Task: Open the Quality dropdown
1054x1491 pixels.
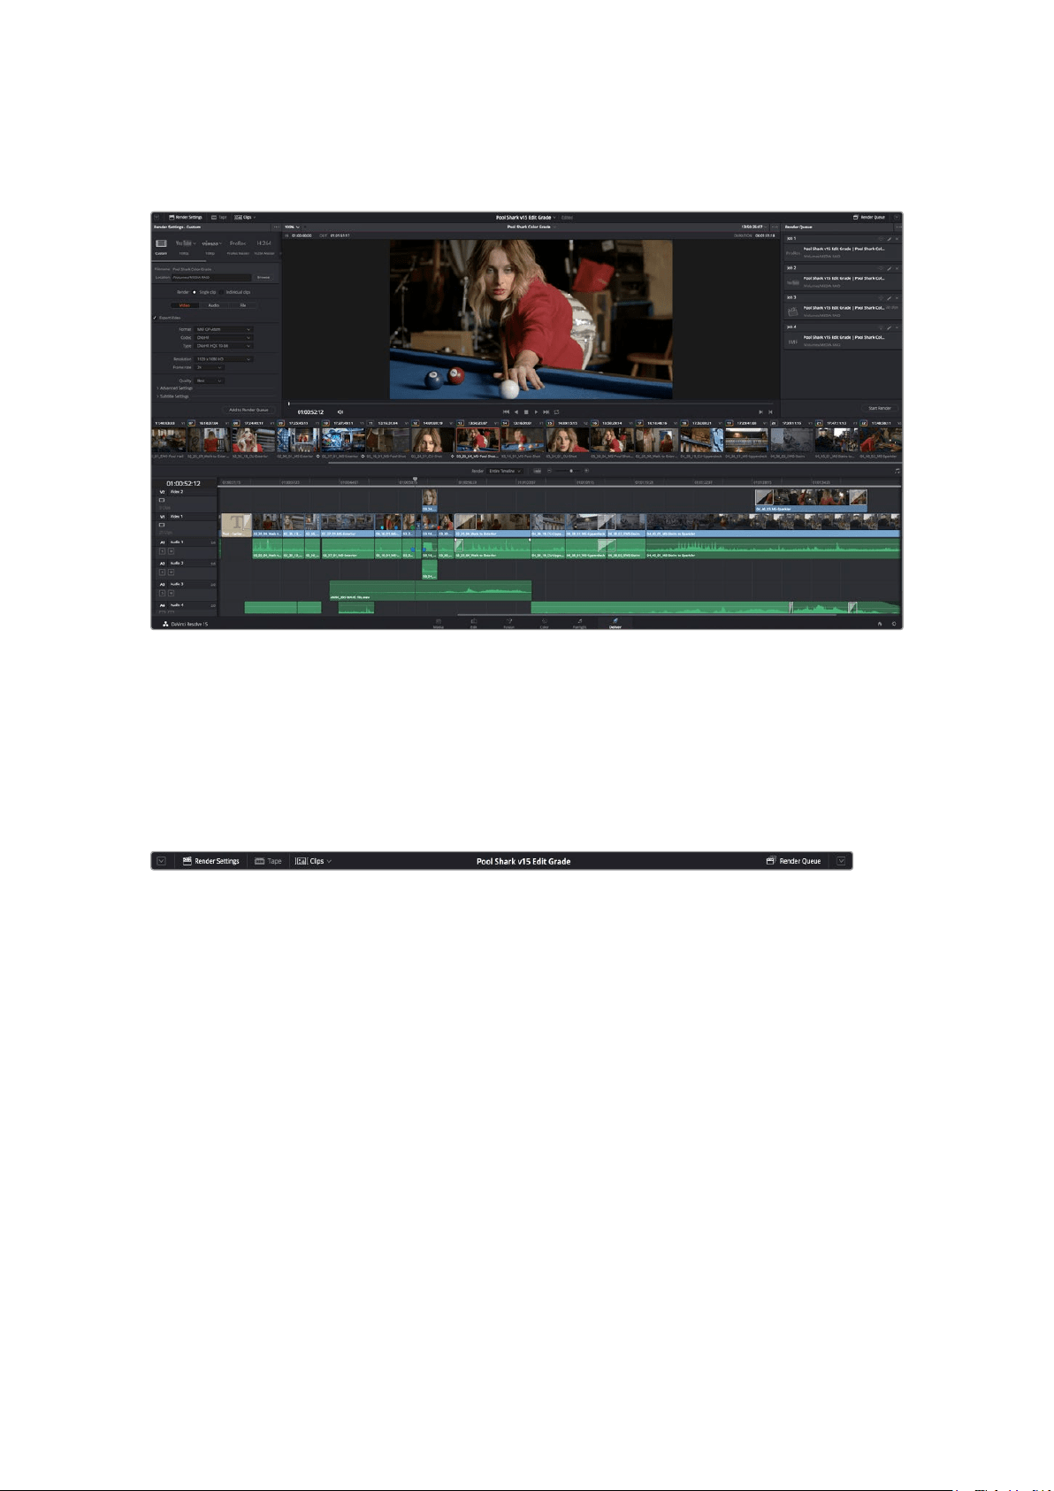Action: click(210, 380)
